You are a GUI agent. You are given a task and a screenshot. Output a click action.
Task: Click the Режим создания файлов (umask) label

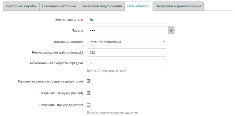point(58,53)
